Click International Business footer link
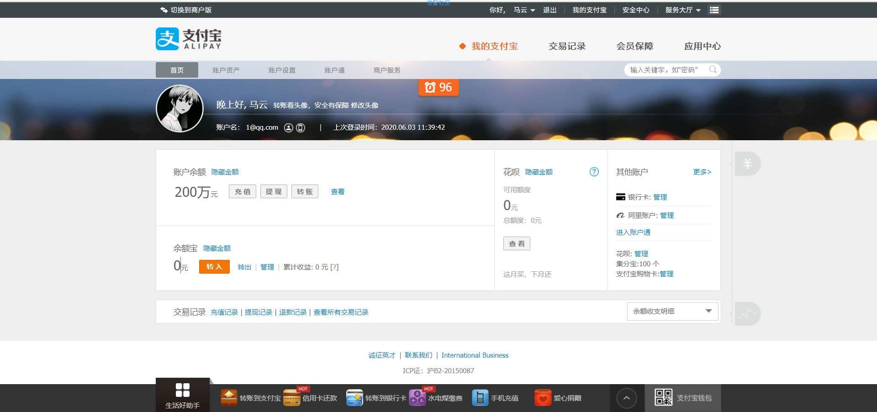877x412 pixels. (475, 355)
